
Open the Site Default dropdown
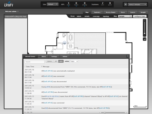tap(53, 4)
